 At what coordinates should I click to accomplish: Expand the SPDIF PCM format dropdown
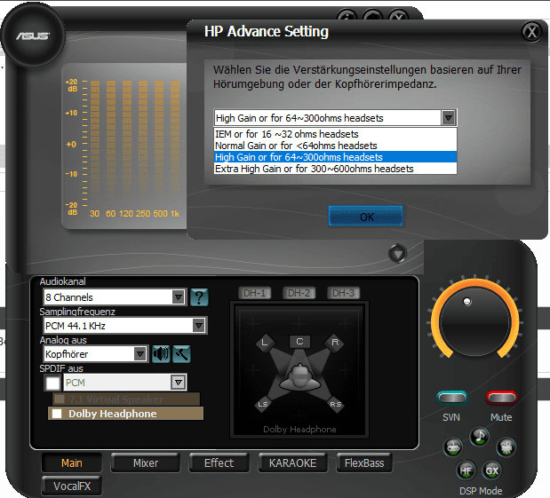pos(179,383)
